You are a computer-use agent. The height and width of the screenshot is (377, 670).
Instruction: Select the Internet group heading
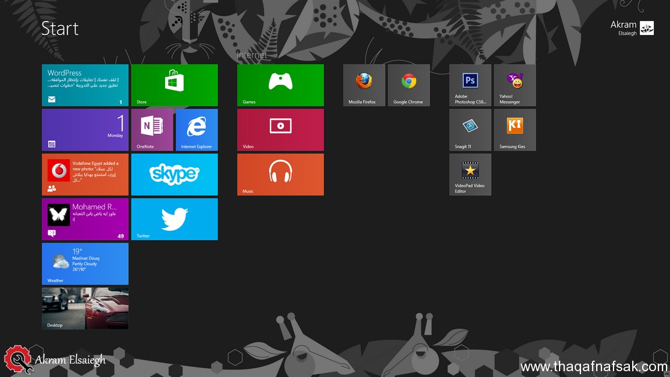point(252,55)
